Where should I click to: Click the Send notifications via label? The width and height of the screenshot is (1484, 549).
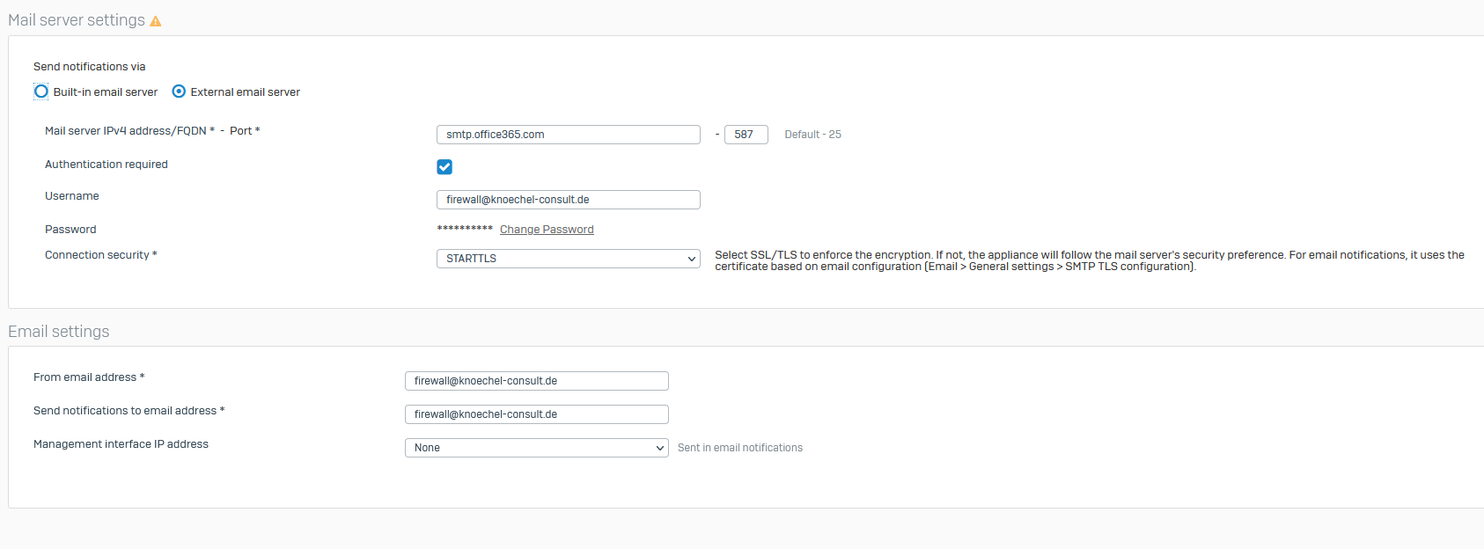89,67
